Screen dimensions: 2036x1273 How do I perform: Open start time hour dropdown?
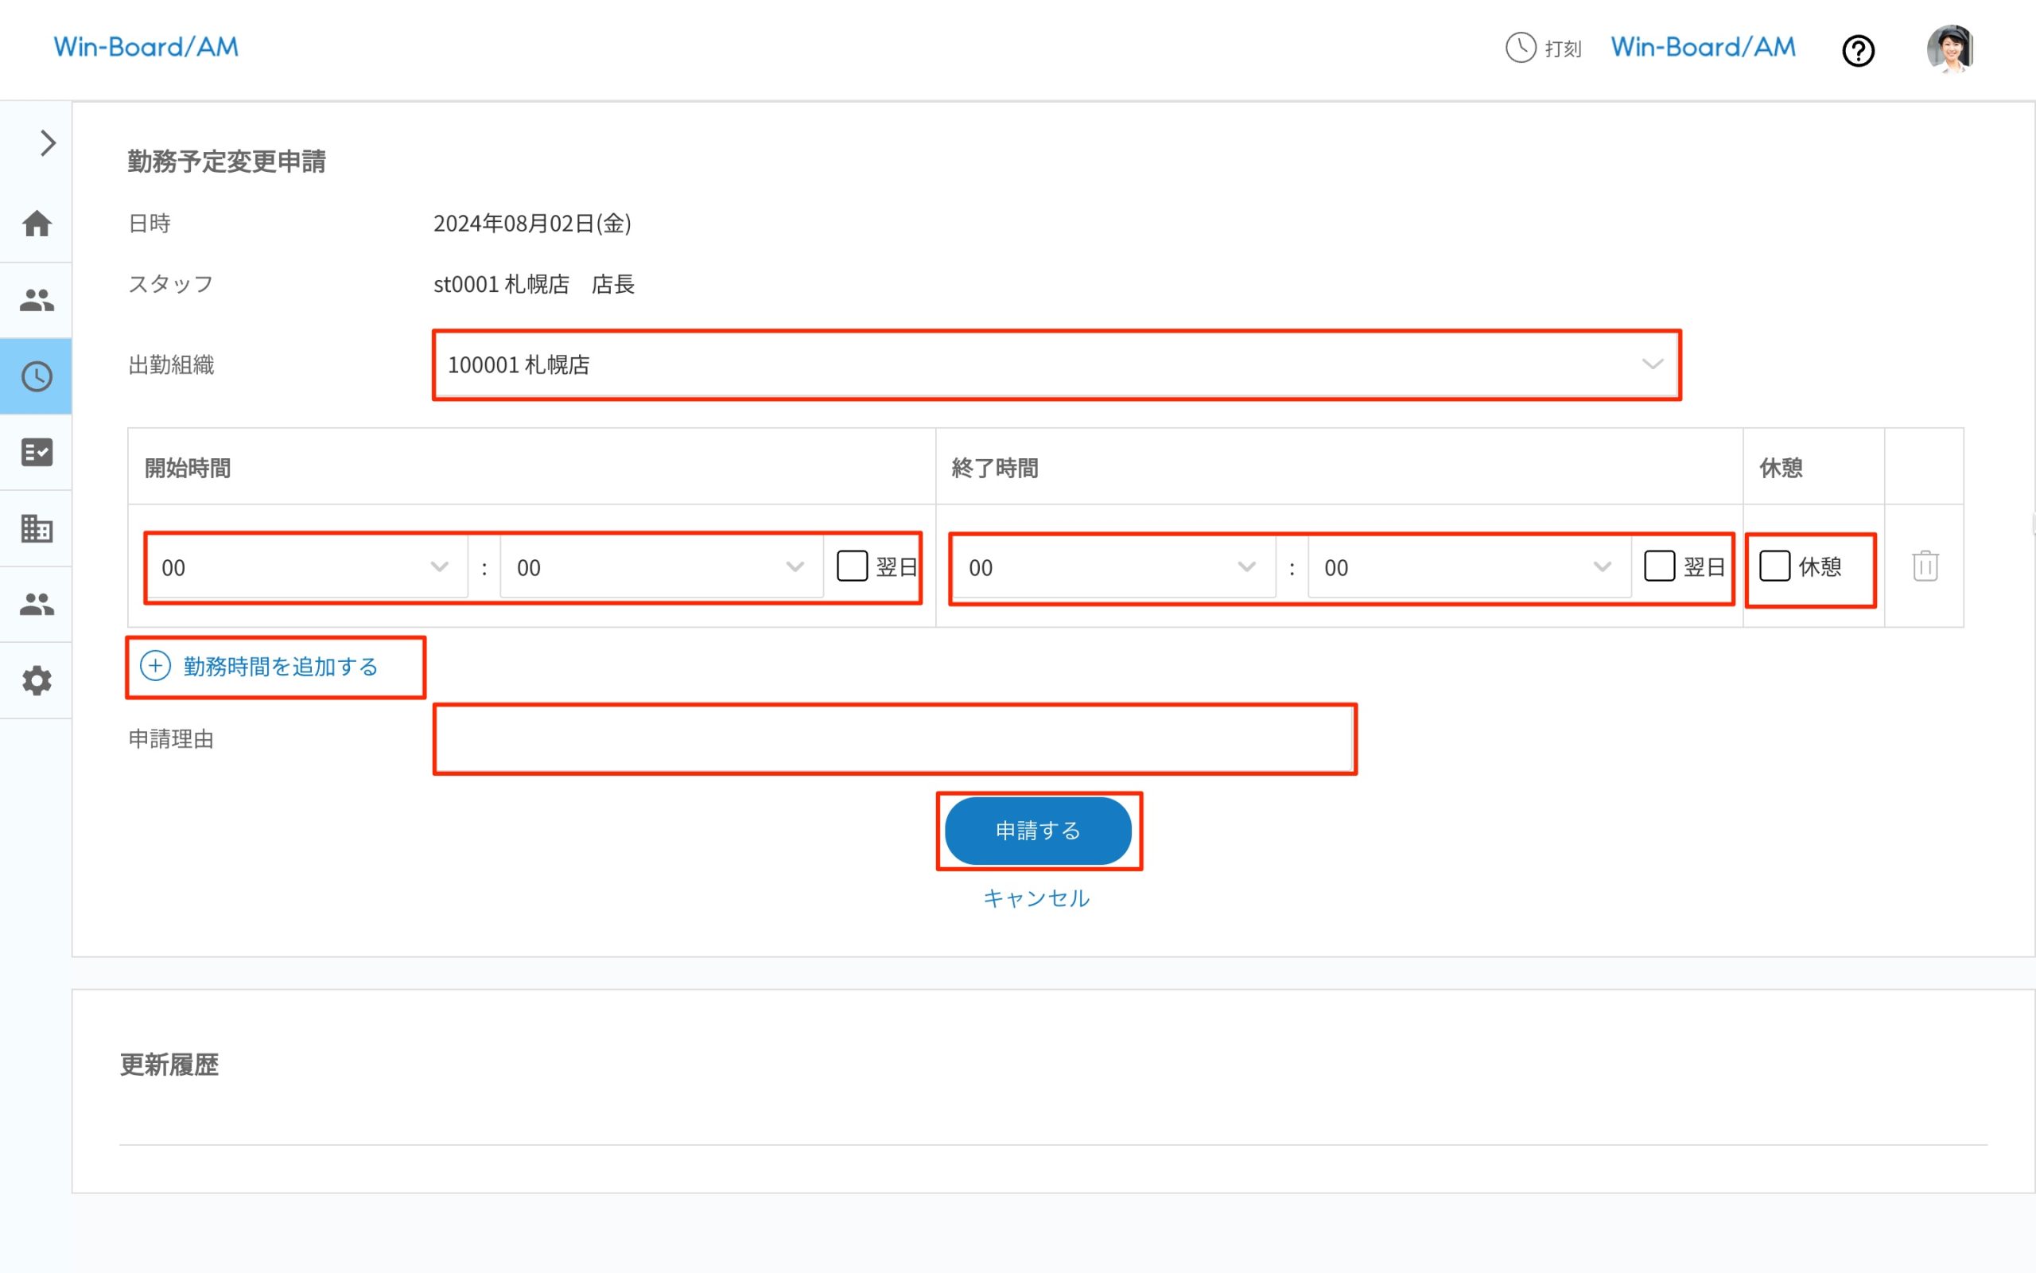[305, 567]
